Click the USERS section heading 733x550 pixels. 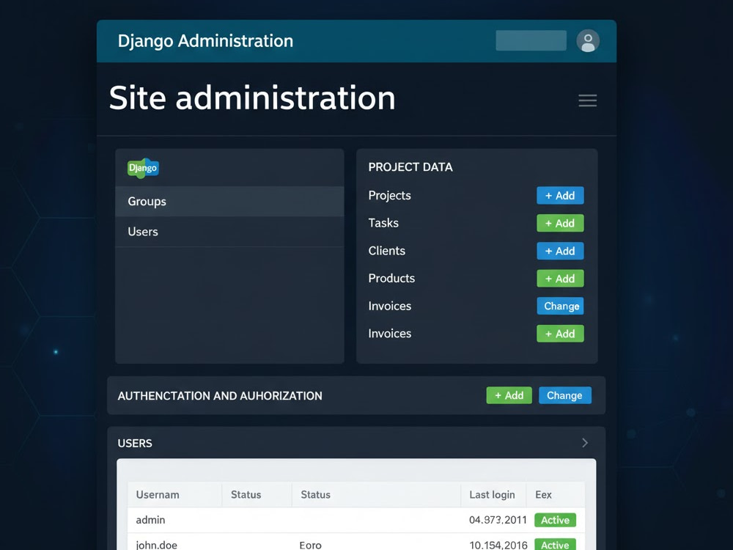tap(135, 443)
